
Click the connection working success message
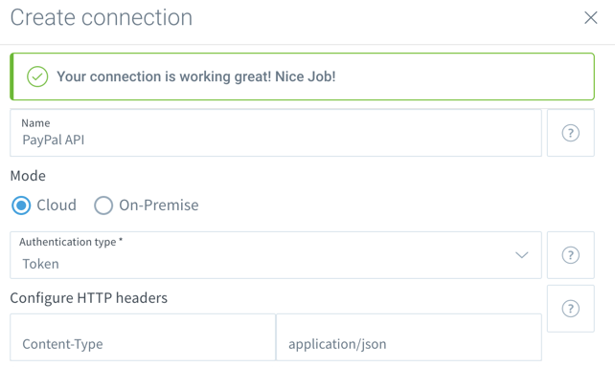[x=196, y=76]
